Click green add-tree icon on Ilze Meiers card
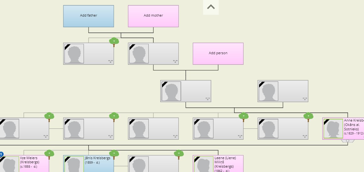Image resolution: width=364 pixels, height=172 pixels. [x=49, y=154]
